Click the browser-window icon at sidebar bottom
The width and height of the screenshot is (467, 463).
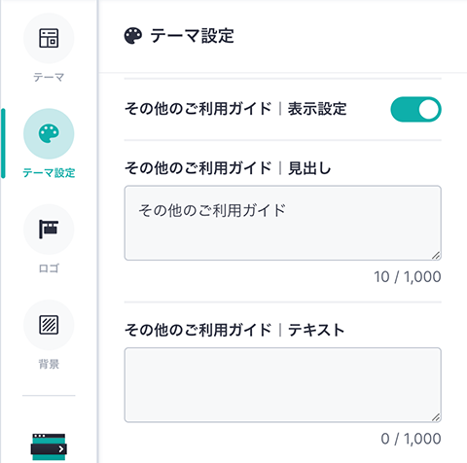[49, 446]
